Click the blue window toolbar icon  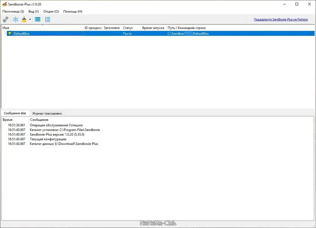[38, 20]
